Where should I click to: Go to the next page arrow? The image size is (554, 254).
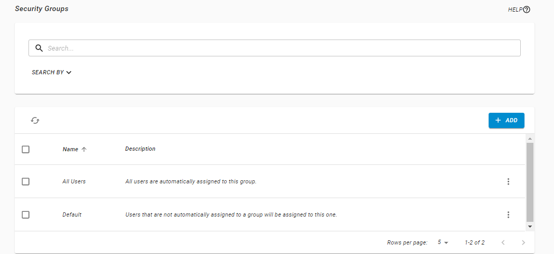523,242
